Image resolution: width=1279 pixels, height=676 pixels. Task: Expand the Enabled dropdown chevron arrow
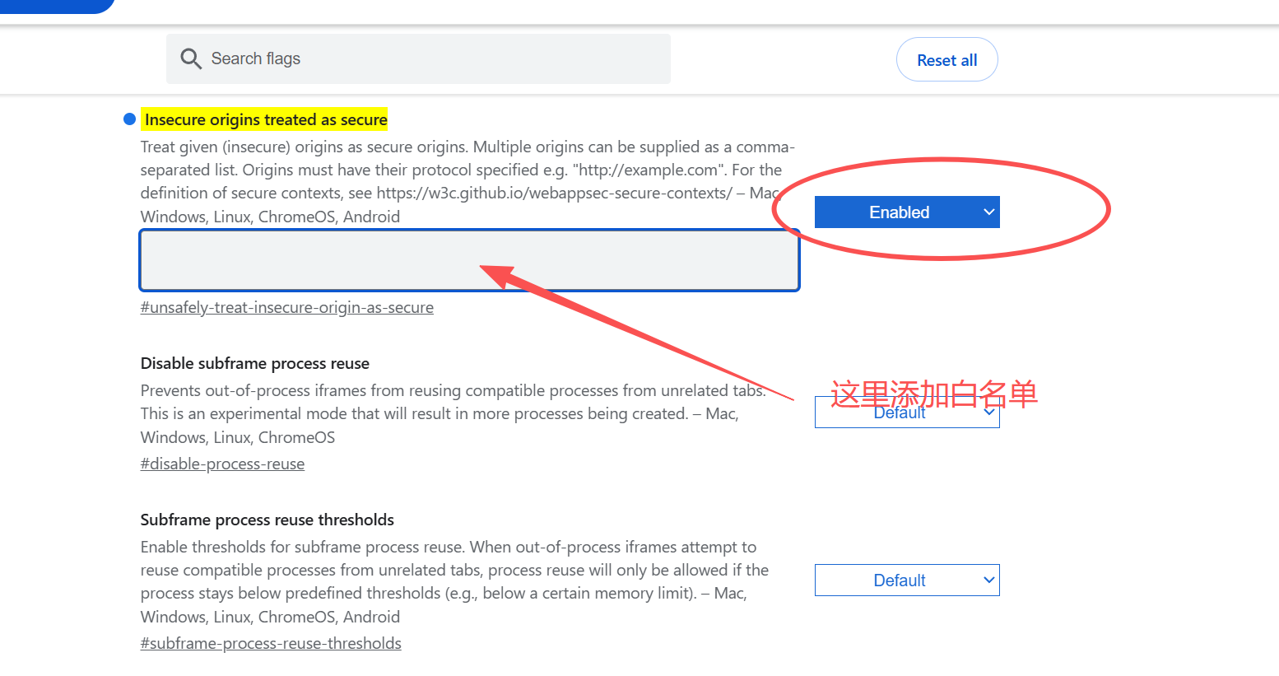pyautogui.click(x=988, y=212)
